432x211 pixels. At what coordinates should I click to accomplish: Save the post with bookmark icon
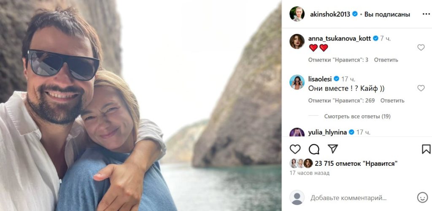[x=426, y=149]
